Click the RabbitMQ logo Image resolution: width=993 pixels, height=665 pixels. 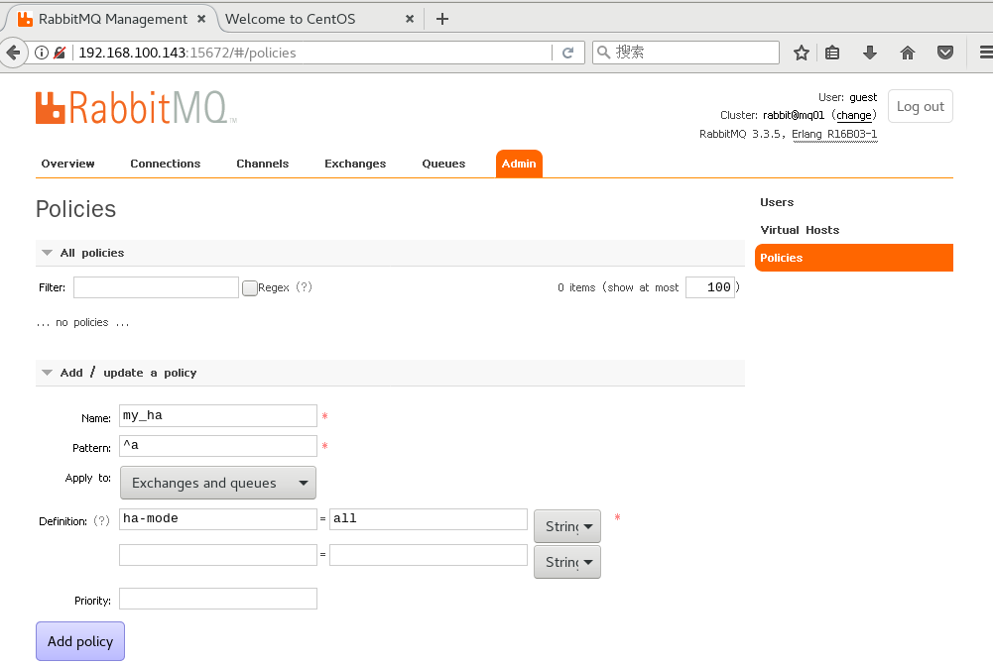[x=136, y=107]
